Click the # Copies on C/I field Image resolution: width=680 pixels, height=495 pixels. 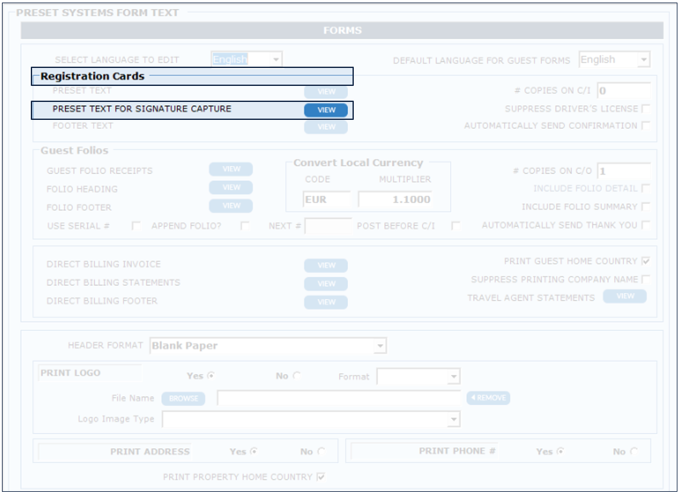coord(623,91)
